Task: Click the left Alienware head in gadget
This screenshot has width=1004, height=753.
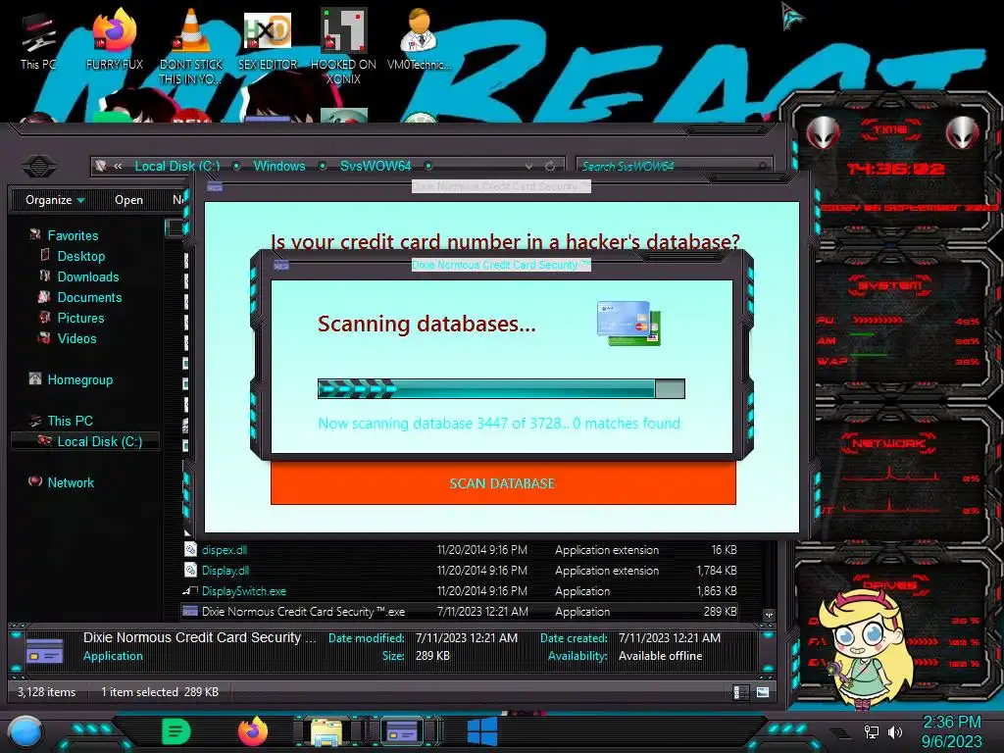Action: (823, 133)
